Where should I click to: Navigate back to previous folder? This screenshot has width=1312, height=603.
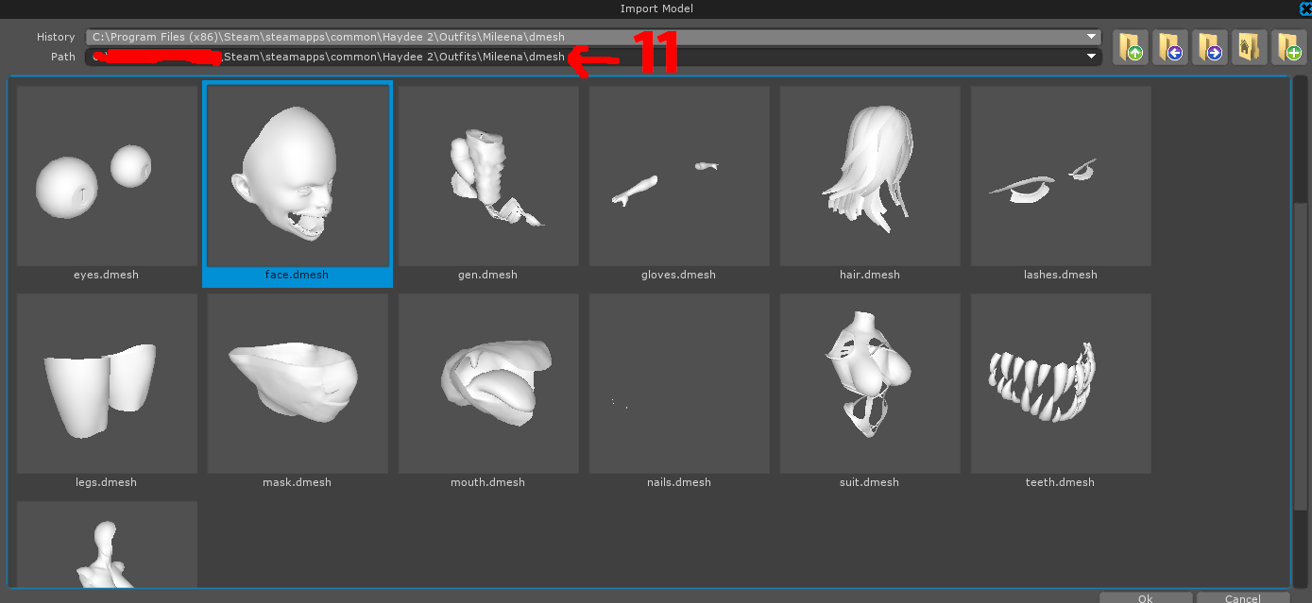coord(1169,46)
